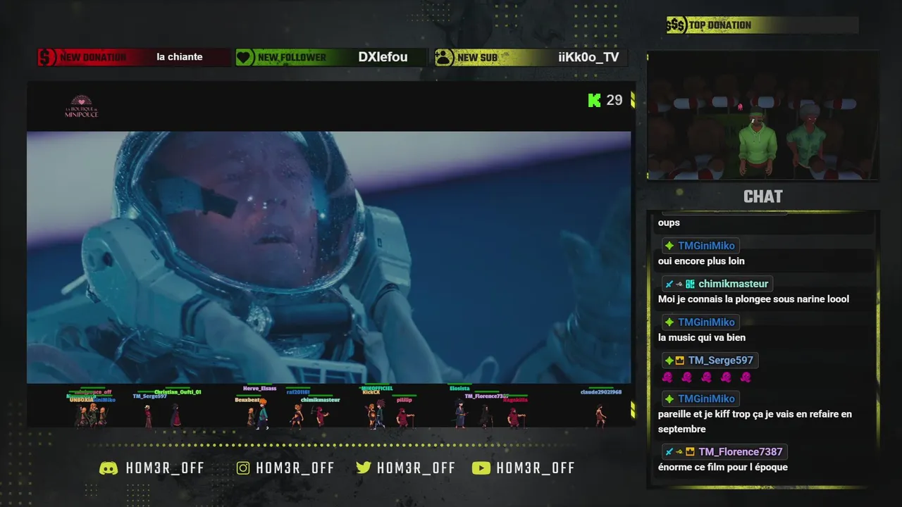
Task: Click the La Boutique de Minipouce logo
Action: pyautogui.click(x=82, y=106)
